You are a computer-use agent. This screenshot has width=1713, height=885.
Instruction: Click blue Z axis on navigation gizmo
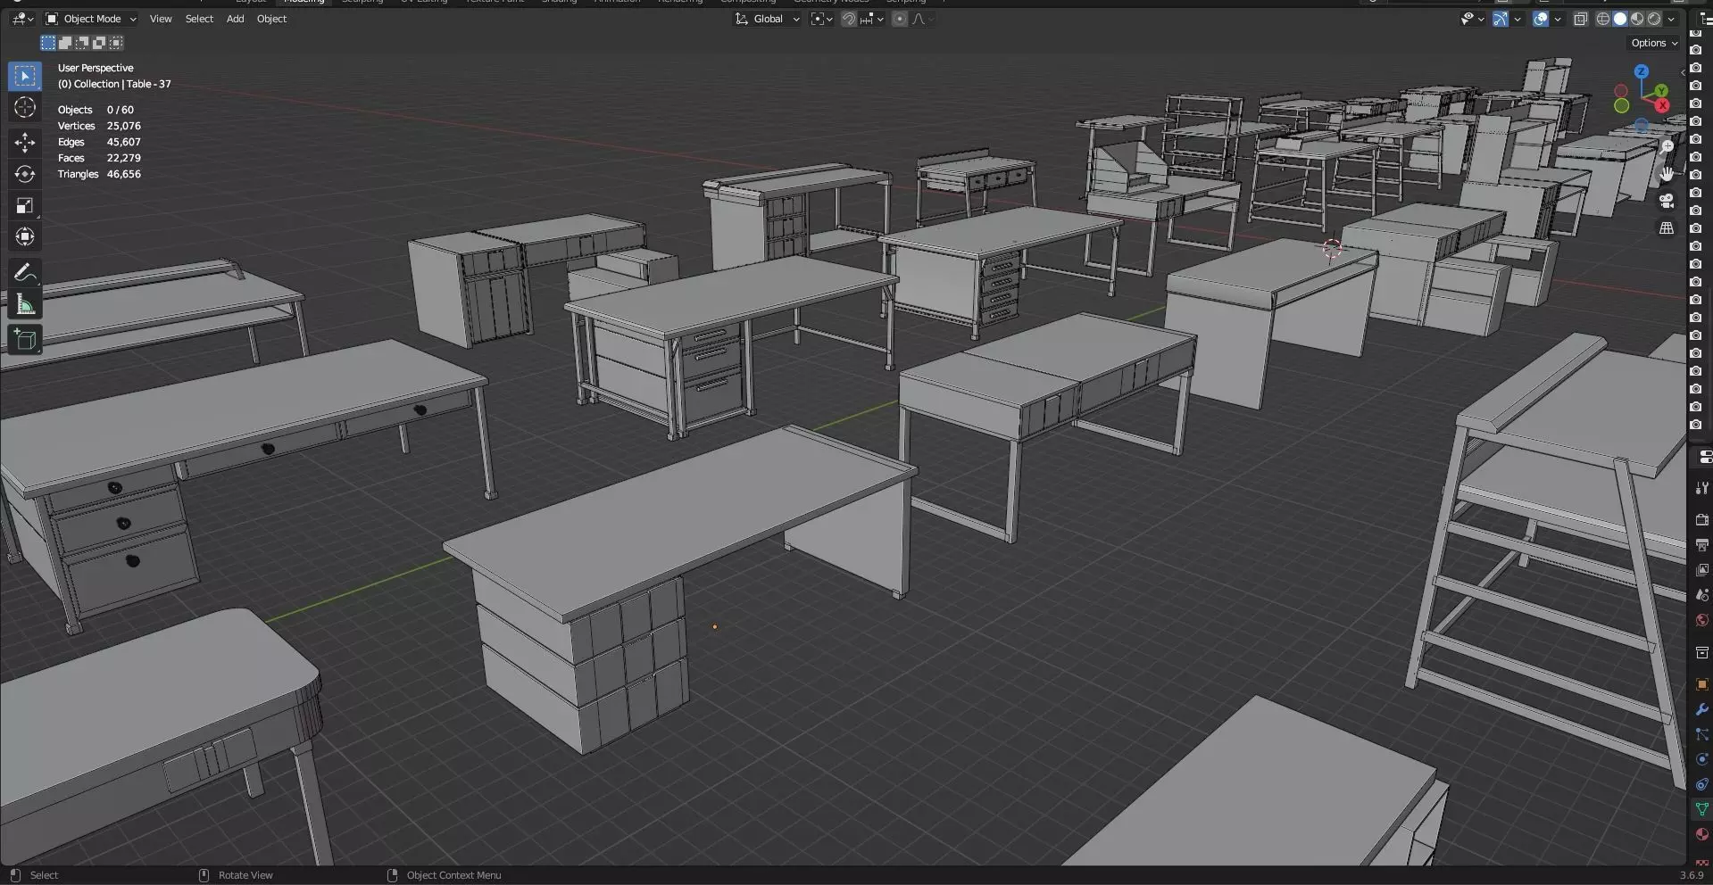click(1641, 71)
